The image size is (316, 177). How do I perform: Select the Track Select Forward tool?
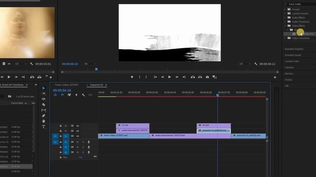point(43,93)
